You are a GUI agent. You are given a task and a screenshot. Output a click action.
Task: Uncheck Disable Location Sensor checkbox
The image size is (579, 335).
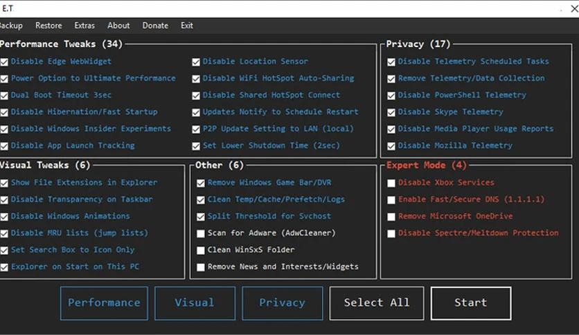197,62
